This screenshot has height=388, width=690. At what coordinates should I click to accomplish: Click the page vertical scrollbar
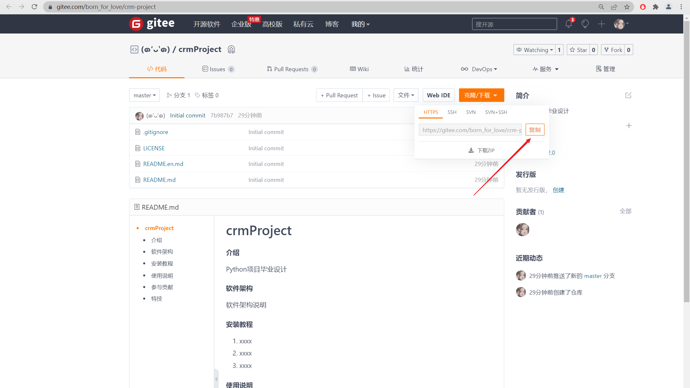pos(686,160)
